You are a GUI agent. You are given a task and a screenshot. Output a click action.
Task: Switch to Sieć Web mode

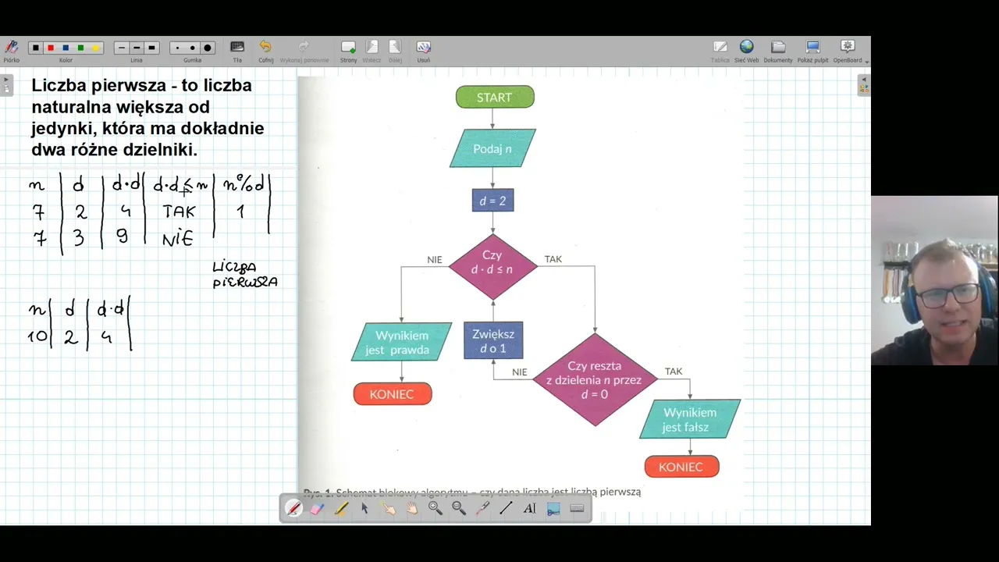(x=746, y=51)
